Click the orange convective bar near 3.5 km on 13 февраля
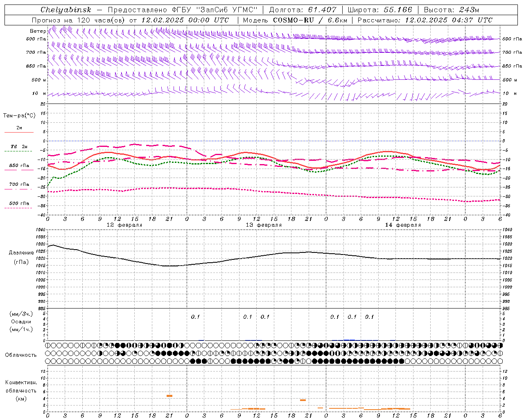This screenshot has width=524, height=419. tap(303, 400)
